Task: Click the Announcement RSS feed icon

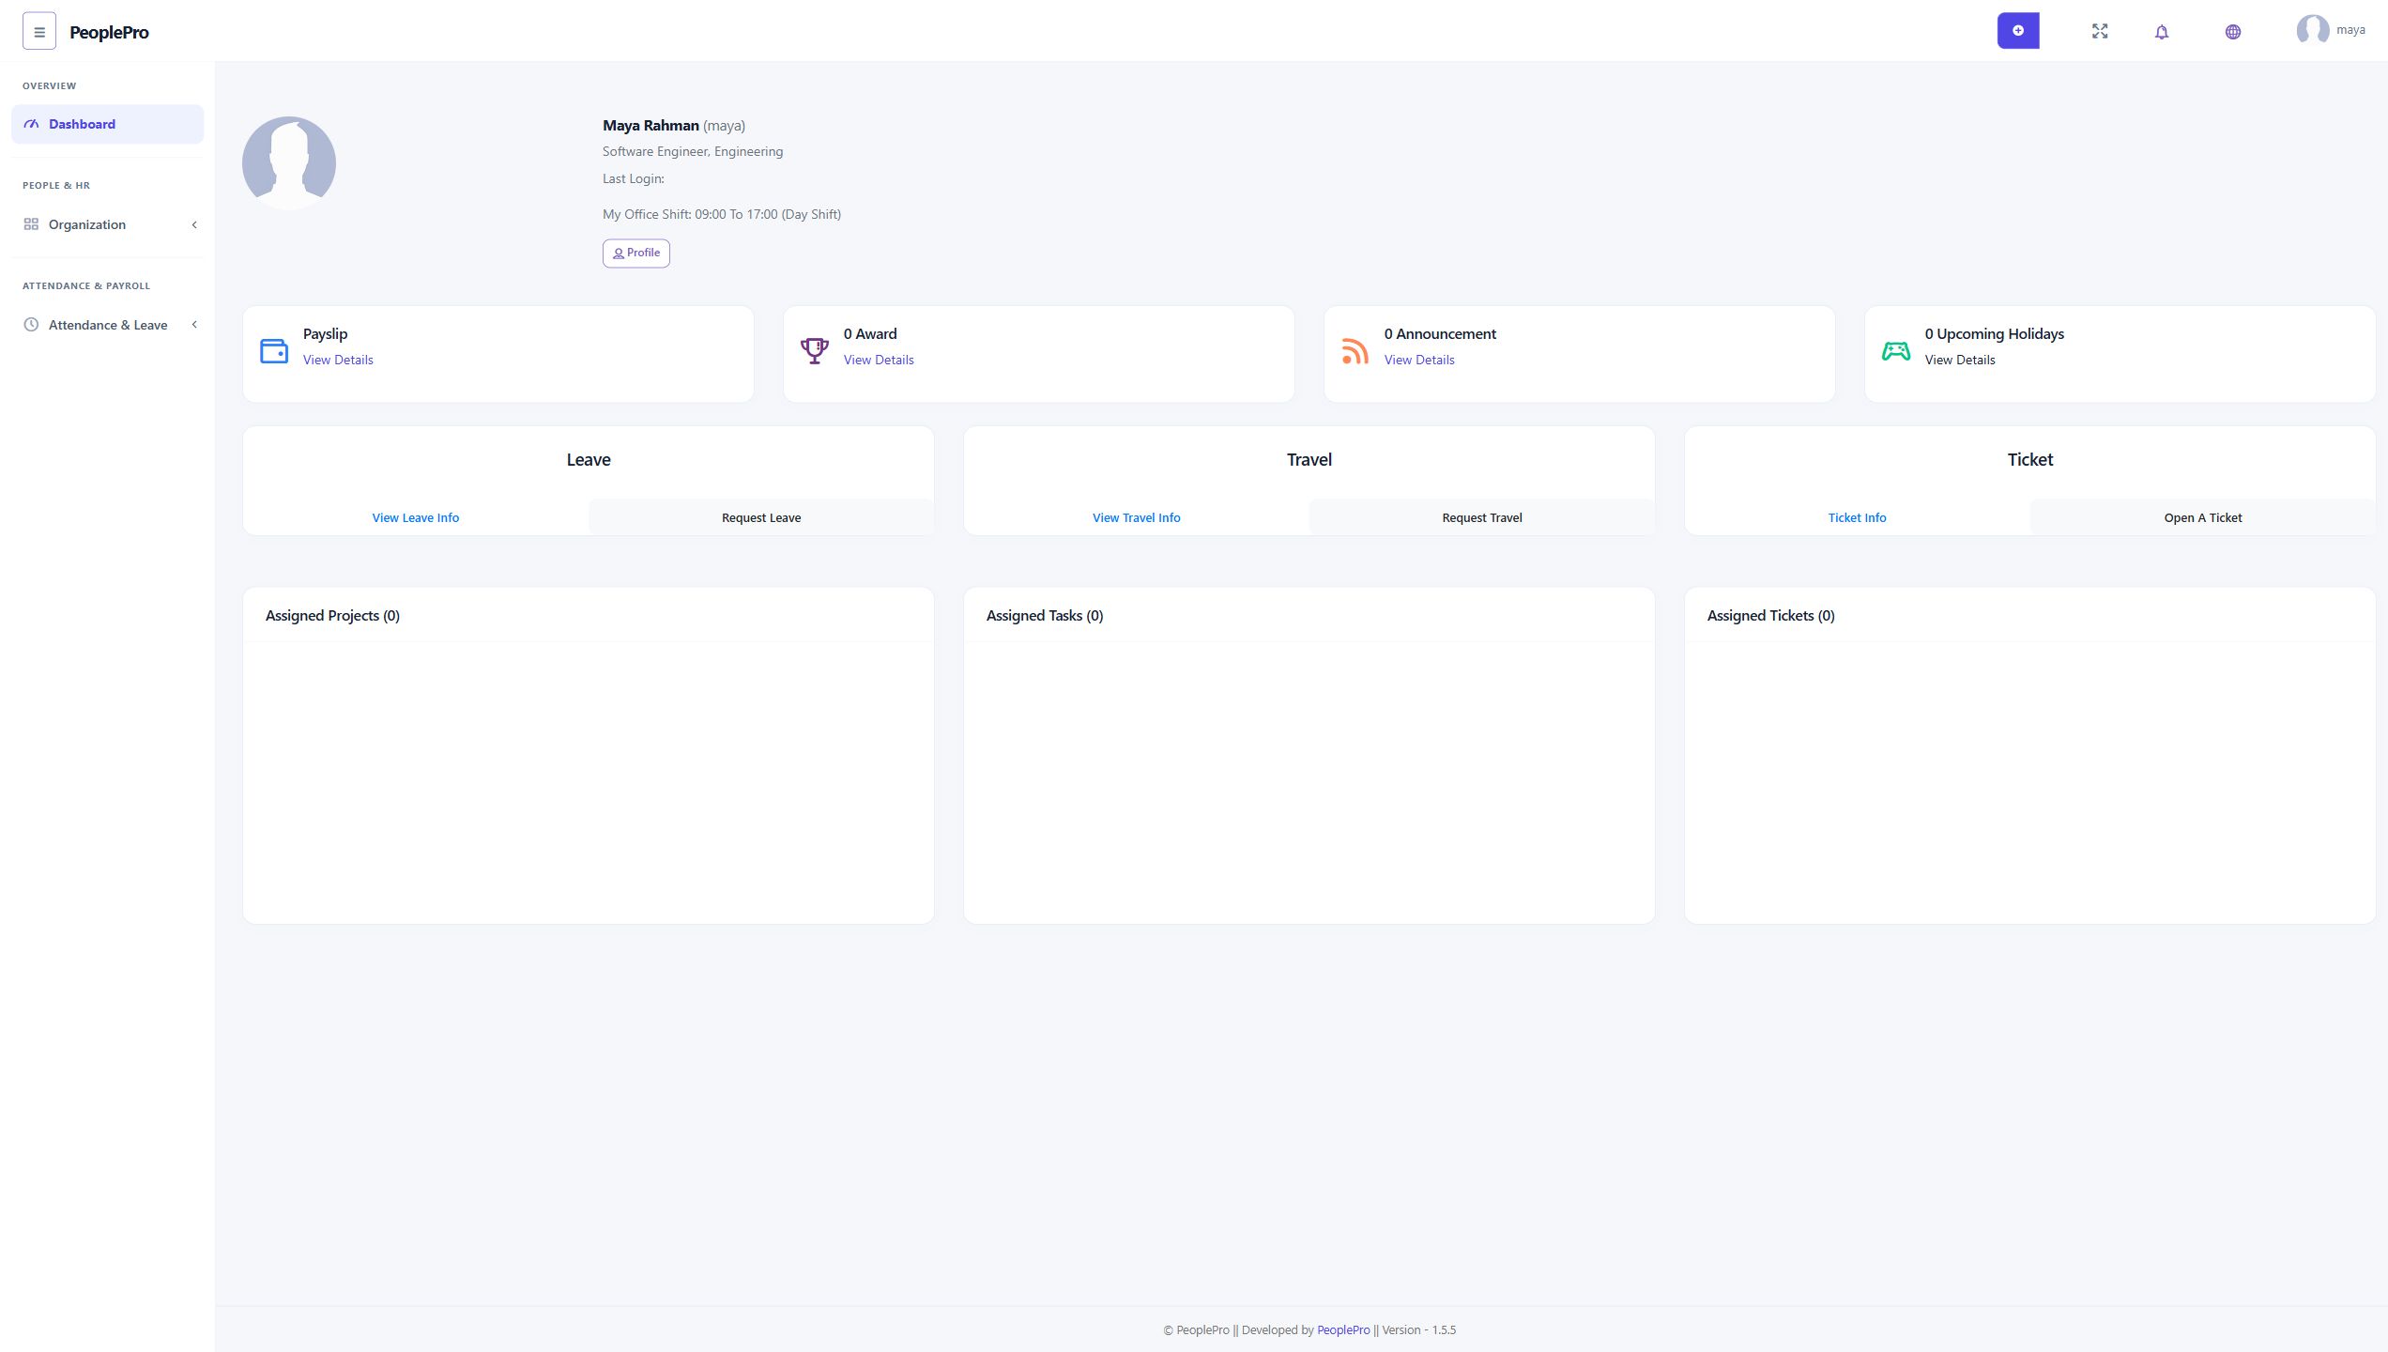Action: [x=1355, y=351]
